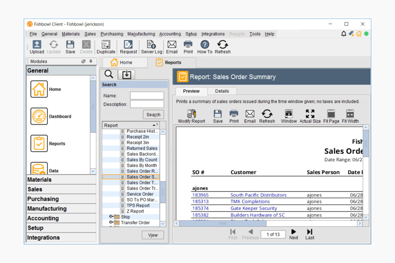This screenshot has height=263, width=395.
Task: Pin the Modules panel
Action: [91, 61]
